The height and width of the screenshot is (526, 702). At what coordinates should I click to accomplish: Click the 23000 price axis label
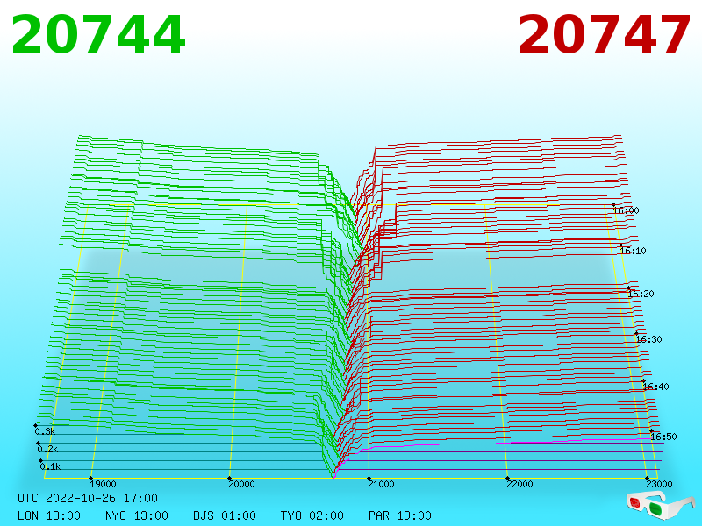(x=659, y=484)
